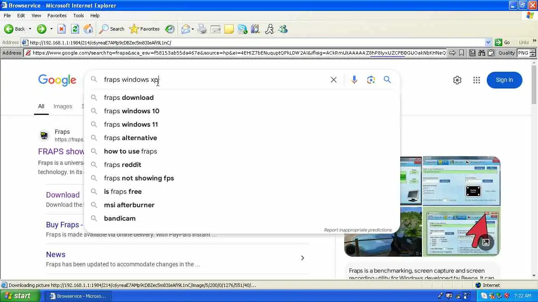Click the Google logo
This screenshot has height=302, width=538.
coord(57,80)
